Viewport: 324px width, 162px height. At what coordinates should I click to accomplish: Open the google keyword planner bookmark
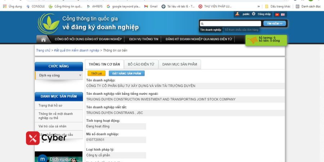pyautogui.click(x=123, y=6)
